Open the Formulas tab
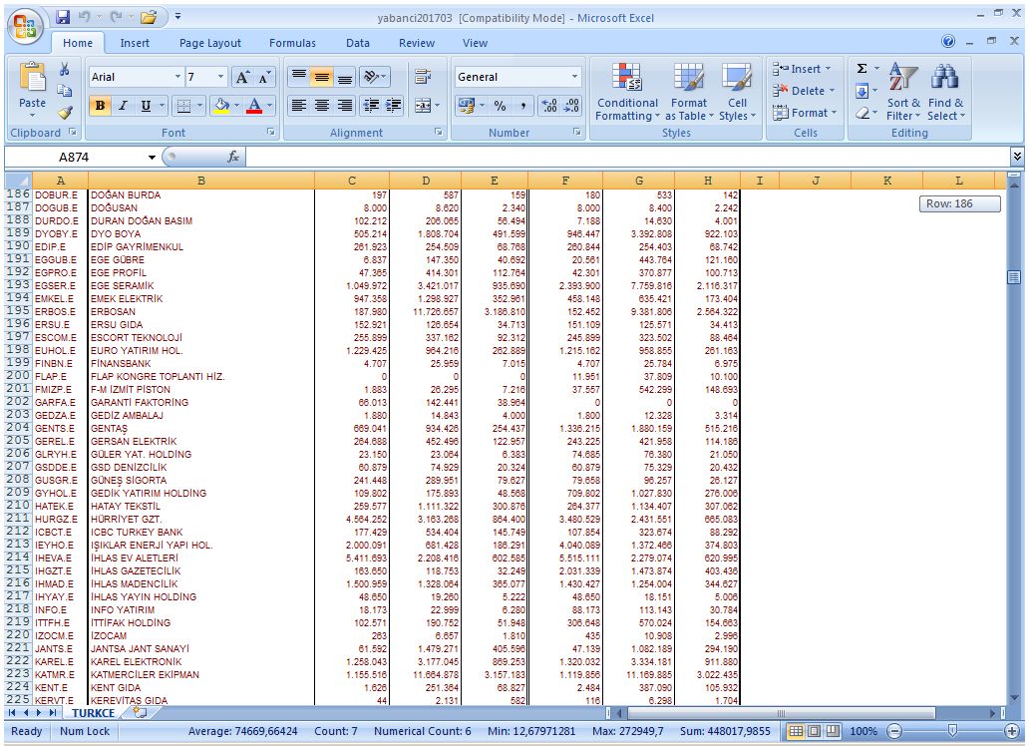 tap(292, 43)
